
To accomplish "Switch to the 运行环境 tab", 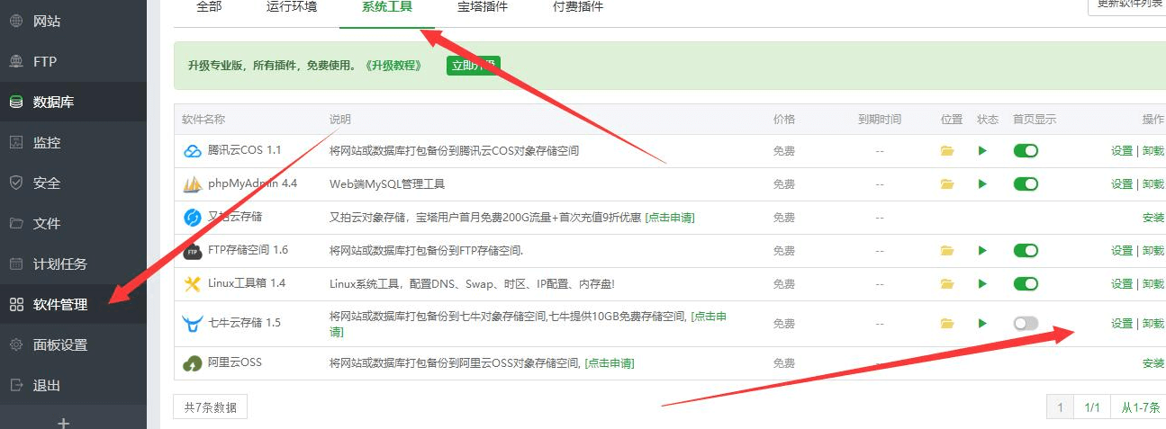I will (291, 7).
